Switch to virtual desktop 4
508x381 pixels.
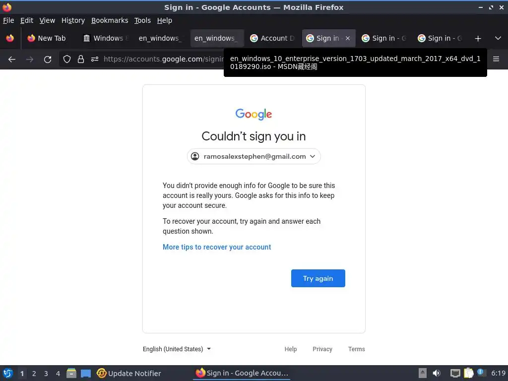tap(58, 374)
